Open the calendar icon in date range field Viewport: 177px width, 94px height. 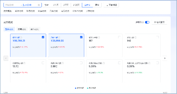click(x=39, y=5)
